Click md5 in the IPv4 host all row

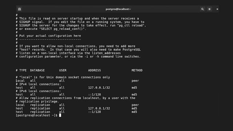134,88
